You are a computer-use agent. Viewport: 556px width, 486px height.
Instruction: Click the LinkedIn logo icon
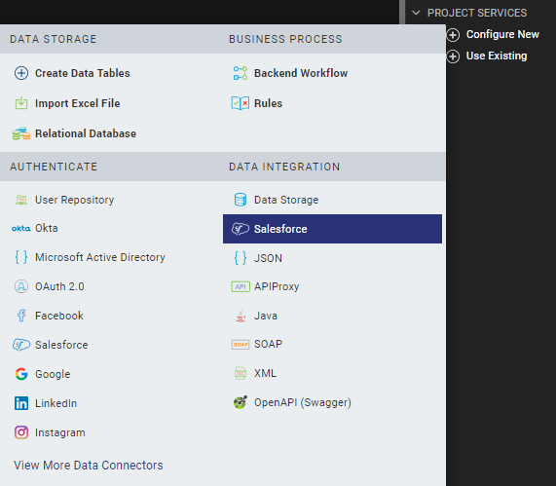coord(21,403)
